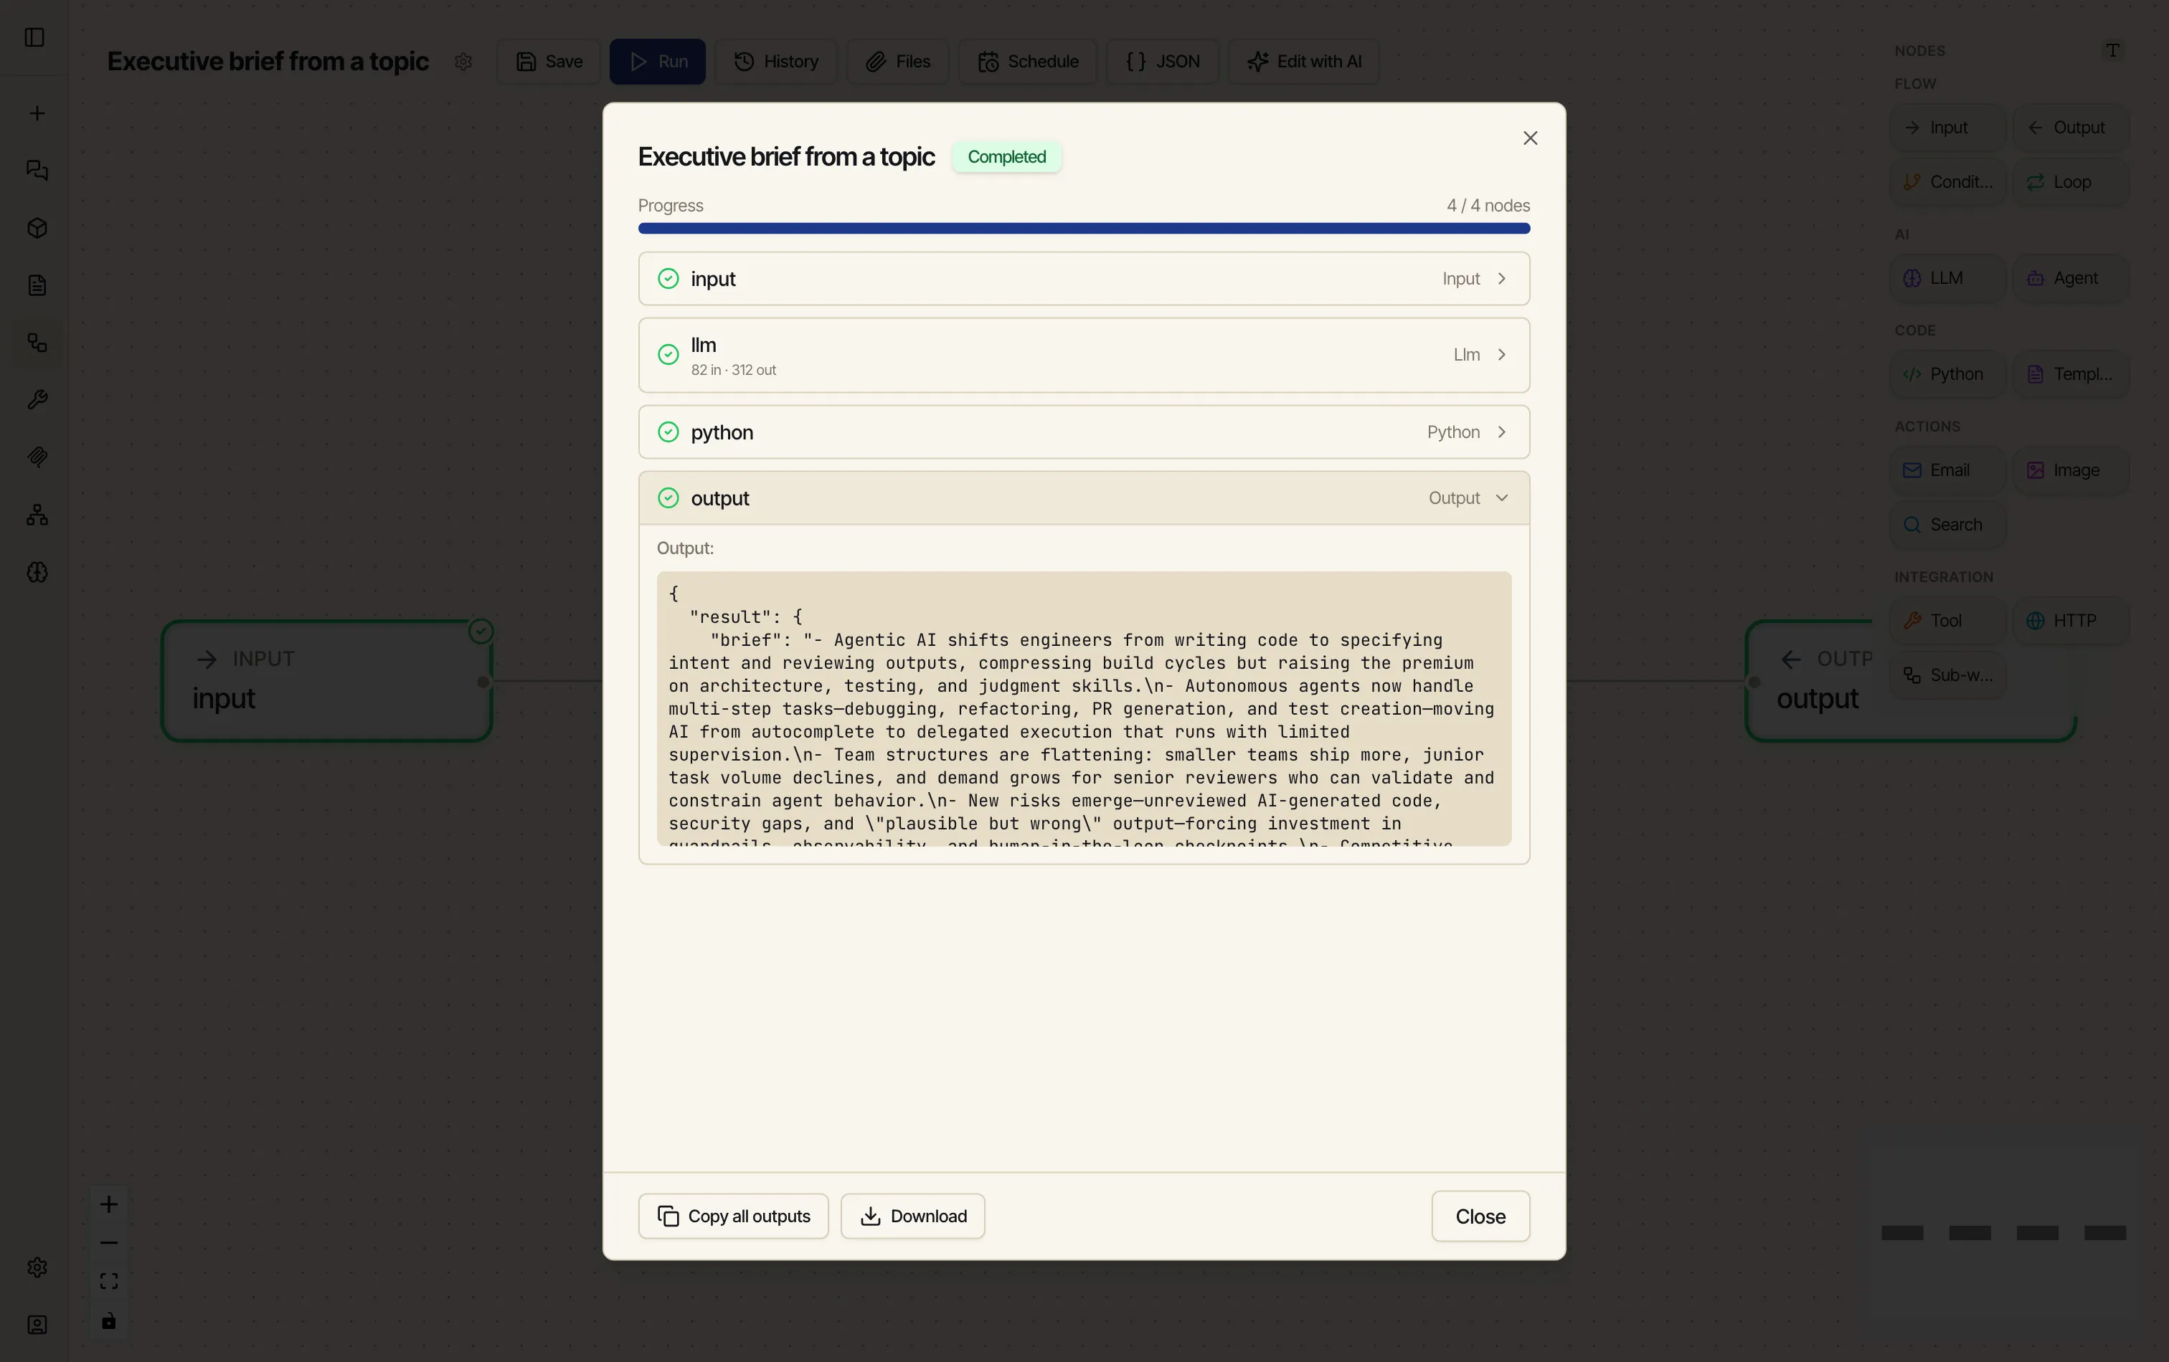This screenshot has height=1362, width=2169.
Task: Add a Loop node from the palette
Action: (2070, 182)
